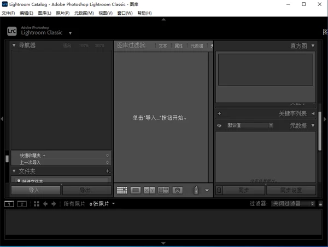
Task: Click the left panel vertical scrollbar thumb
Action: click(7, 159)
